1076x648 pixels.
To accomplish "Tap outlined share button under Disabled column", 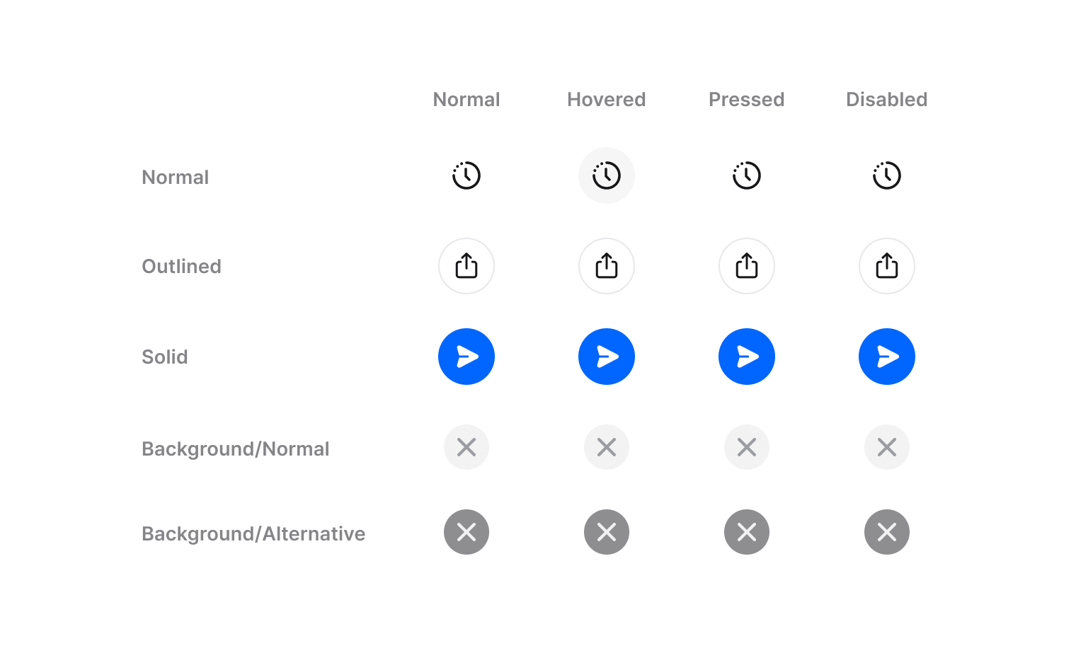I will (887, 266).
